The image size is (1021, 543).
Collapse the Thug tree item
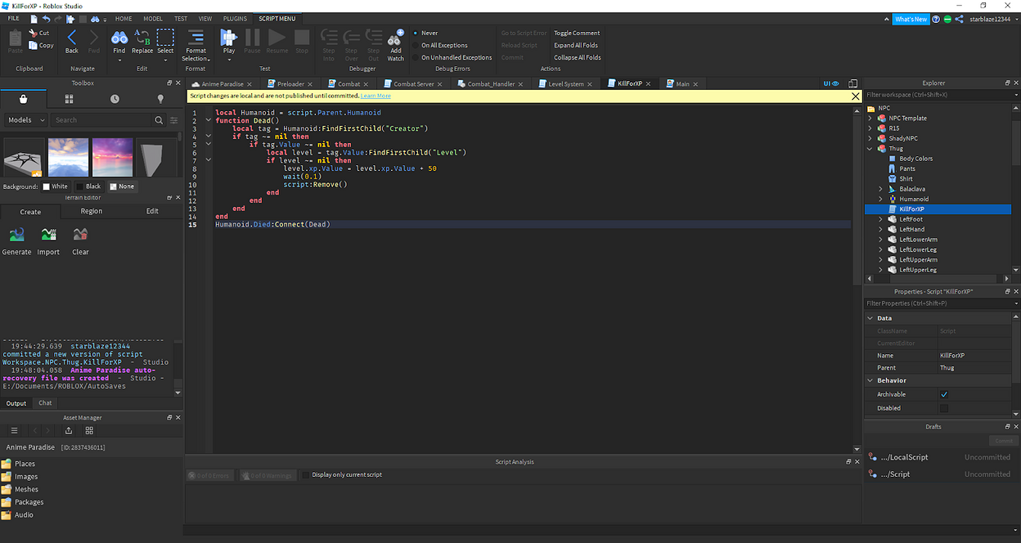(x=870, y=148)
